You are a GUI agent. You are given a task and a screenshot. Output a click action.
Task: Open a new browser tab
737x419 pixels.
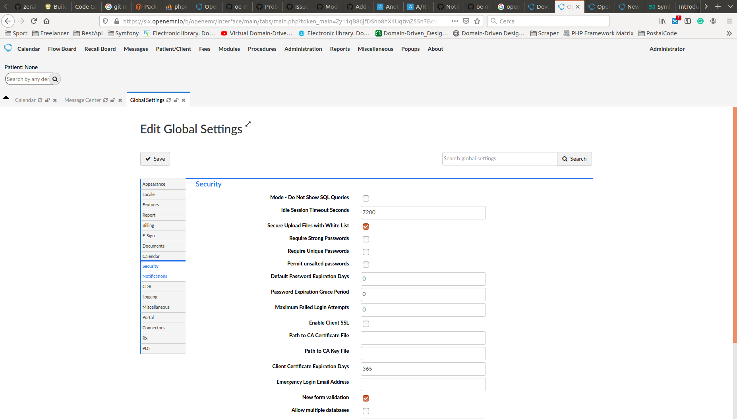pyautogui.click(x=718, y=6)
